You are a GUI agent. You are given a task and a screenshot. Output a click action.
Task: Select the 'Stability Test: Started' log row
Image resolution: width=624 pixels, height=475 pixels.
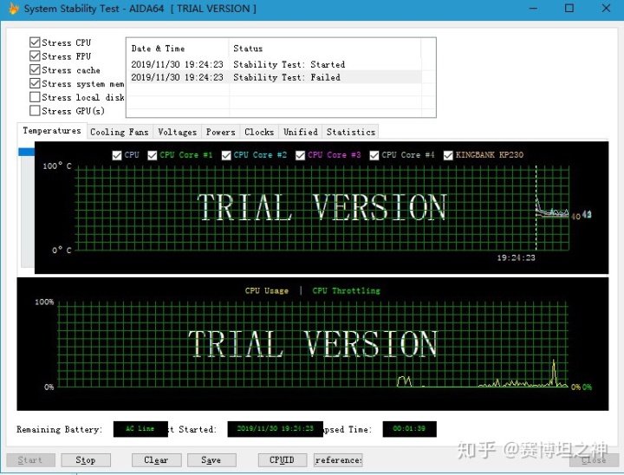click(276, 64)
